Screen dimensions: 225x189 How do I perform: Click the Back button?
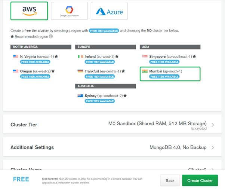(x=170, y=180)
